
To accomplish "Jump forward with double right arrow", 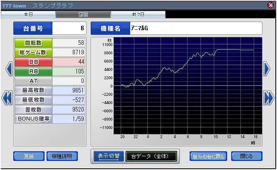I will tap(269, 98).
